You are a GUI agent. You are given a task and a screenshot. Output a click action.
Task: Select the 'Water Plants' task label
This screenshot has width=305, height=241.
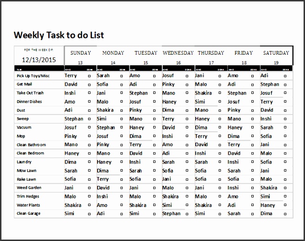pos(28,205)
